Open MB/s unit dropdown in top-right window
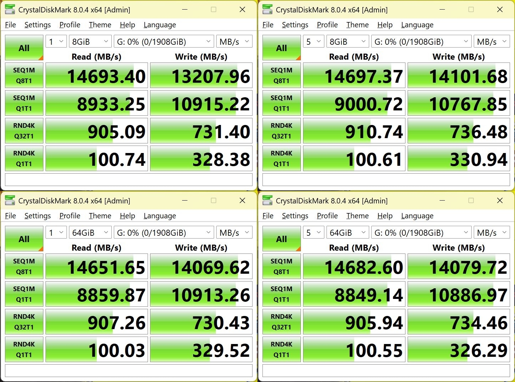Viewport: 515px width, 382px height. point(492,42)
